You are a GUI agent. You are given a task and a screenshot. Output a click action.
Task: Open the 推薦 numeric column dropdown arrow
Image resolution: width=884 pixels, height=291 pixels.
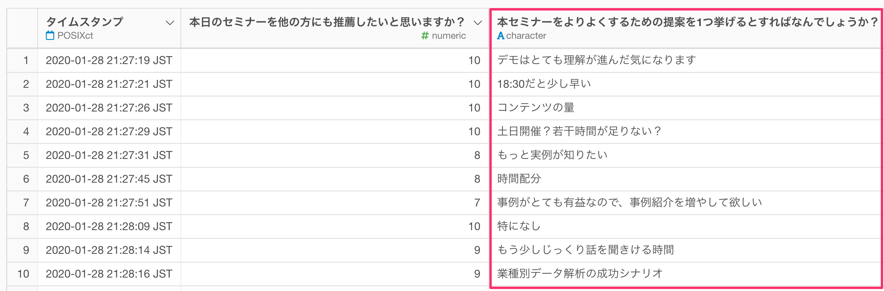pyautogui.click(x=478, y=23)
